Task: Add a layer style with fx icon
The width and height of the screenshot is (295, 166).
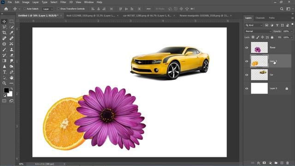Action: pyautogui.click(x=259, y=163)
